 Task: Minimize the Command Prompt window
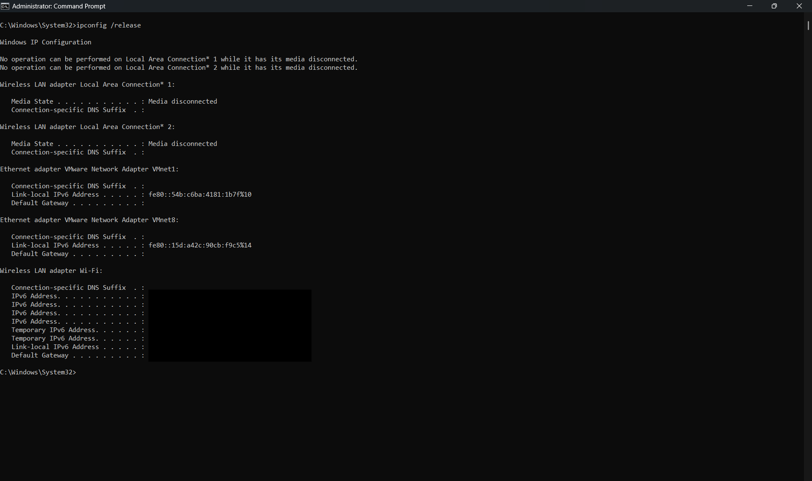750,6
